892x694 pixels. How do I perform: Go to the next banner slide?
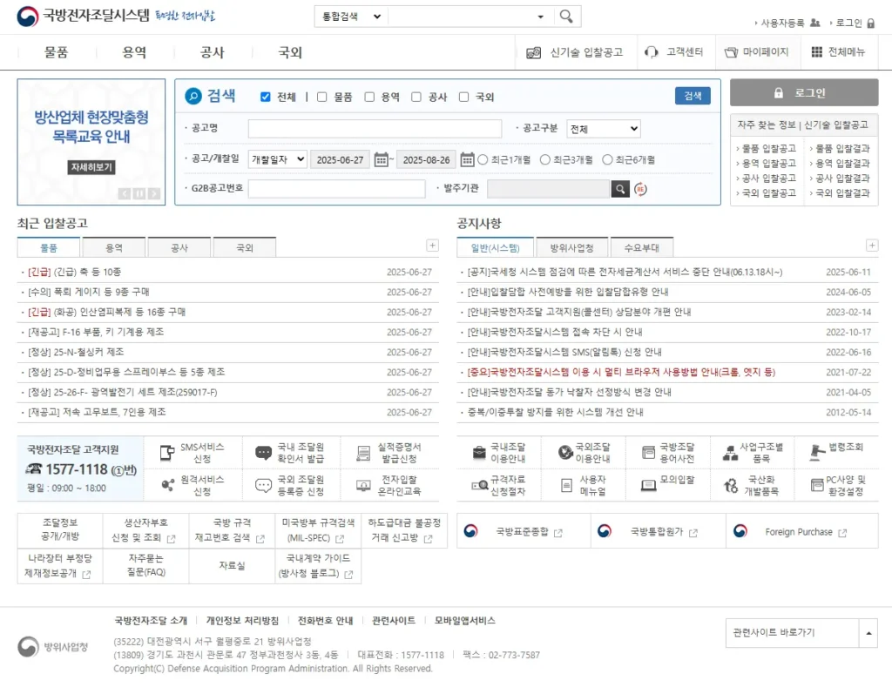tap(153, 194)
